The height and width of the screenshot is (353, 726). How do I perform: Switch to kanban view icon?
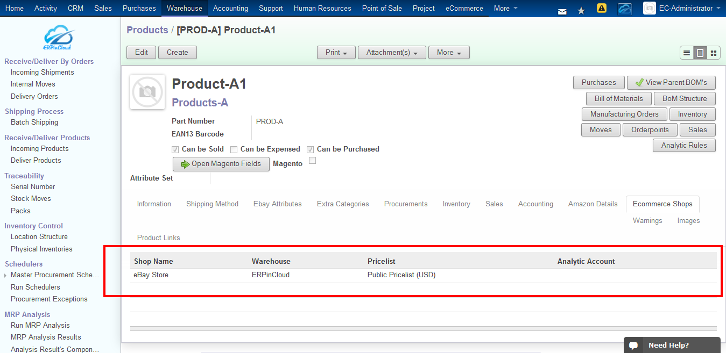pyautogui.click(x=714, y=53)
